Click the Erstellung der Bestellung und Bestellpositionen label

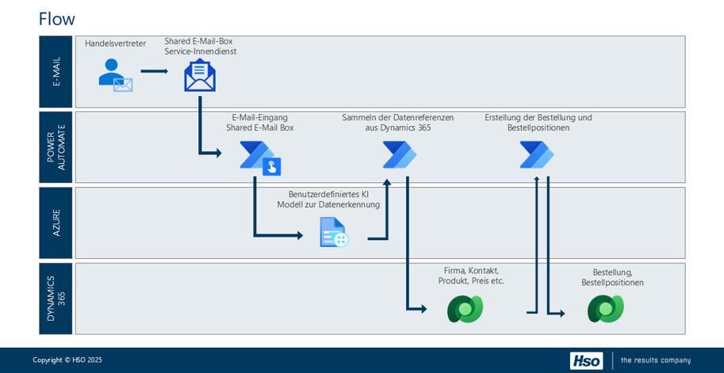pos(538,123)
